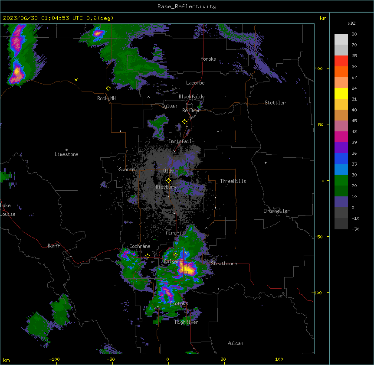Click the RedDeer label

click(191, 111)
